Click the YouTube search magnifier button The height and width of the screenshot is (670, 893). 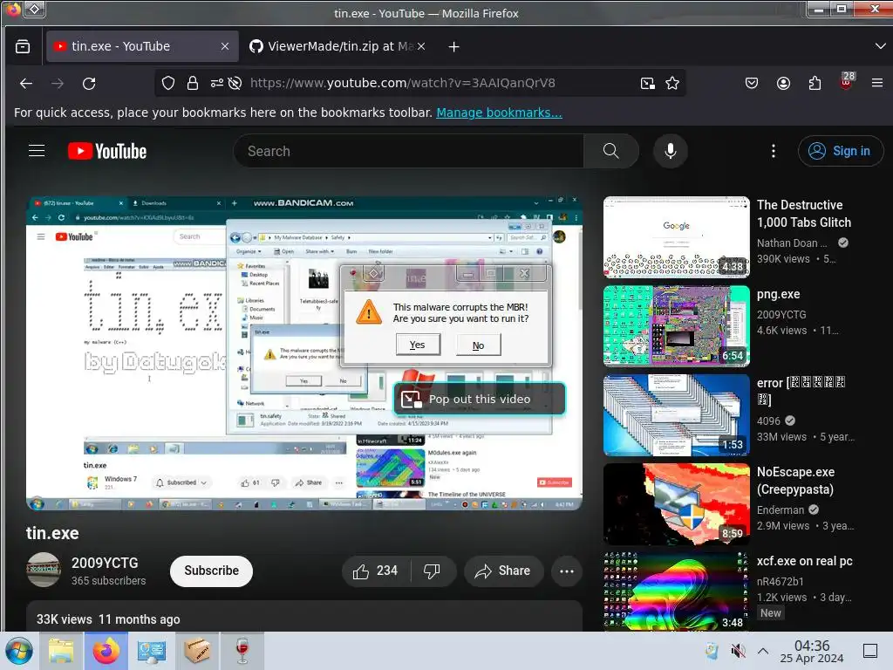click(x=611, y=151)
